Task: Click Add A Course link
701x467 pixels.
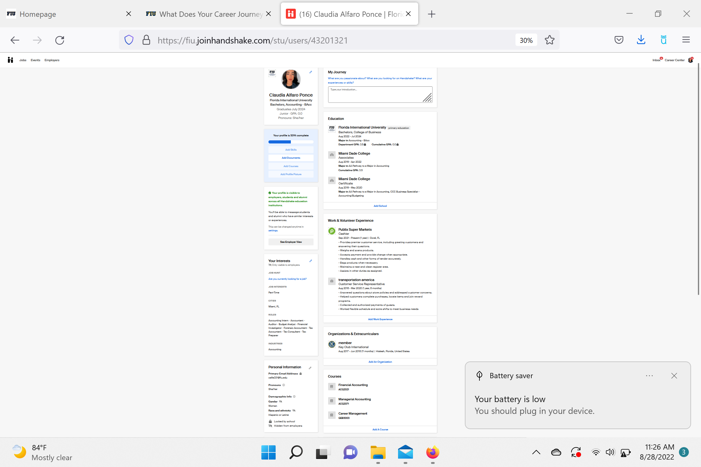Action: [x=380, y=429]
